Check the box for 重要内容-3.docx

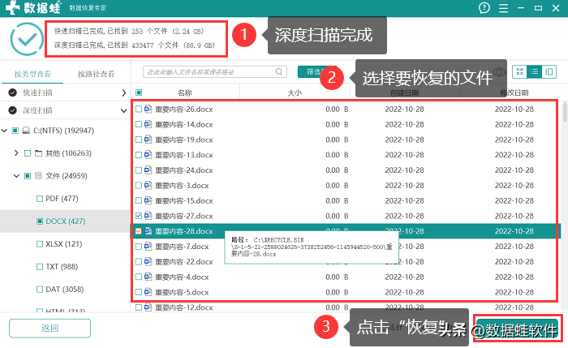coord(139,186)
